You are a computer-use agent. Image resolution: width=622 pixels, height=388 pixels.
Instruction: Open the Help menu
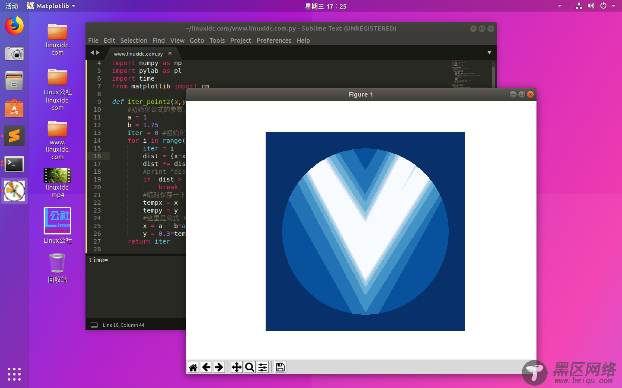coord(303,41)
